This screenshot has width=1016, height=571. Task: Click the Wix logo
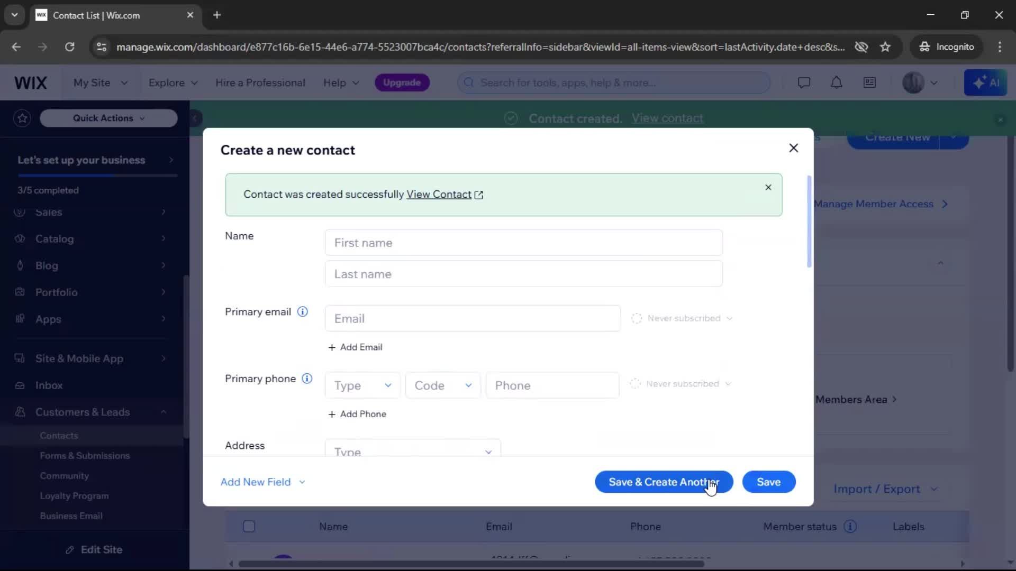30,82
